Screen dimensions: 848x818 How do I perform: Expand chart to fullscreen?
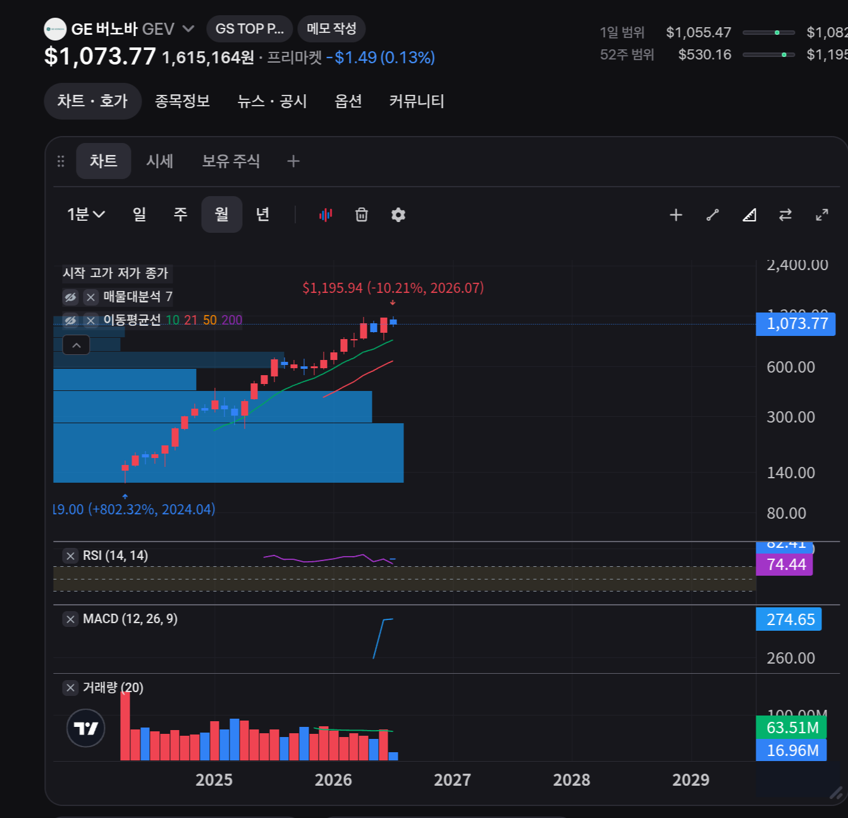822,215
